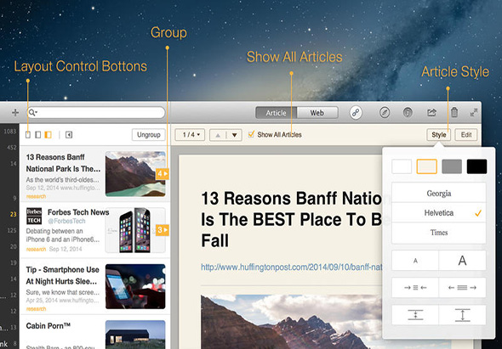Expand the Forbes group with badge 3
The height and width of the screenshot is (349, 502).
point(163,230)
